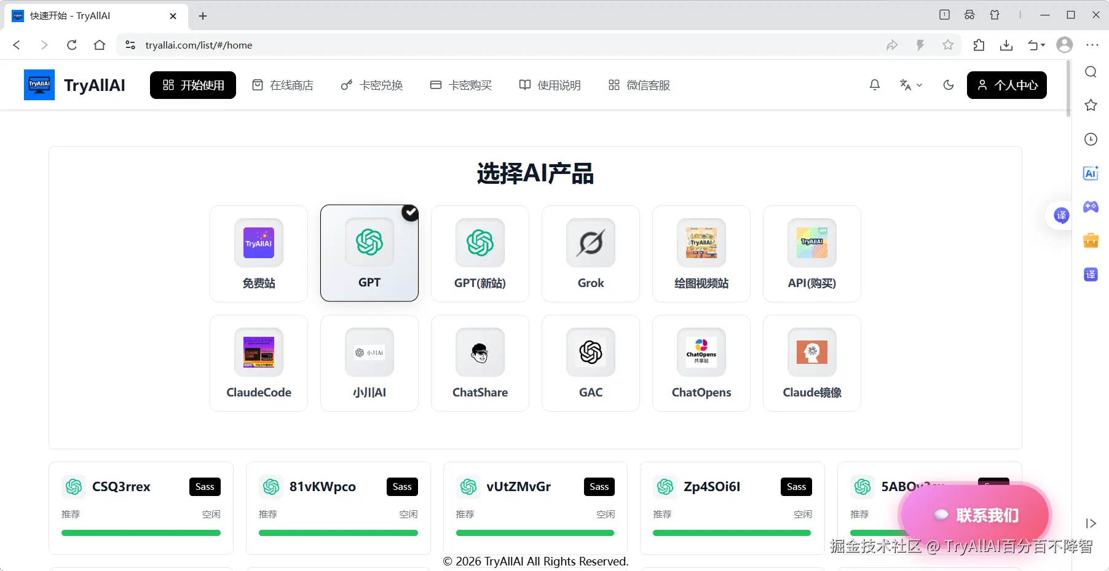The width and height of the screenshot is (1109, 571).
Task: Click the floating purple translate button
Action: click(x=1062, y=215)
